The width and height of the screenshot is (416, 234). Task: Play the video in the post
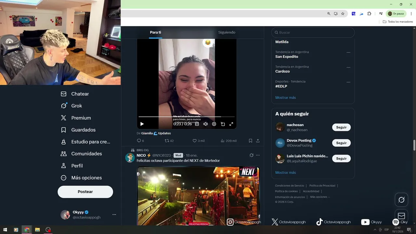point(142,124)
